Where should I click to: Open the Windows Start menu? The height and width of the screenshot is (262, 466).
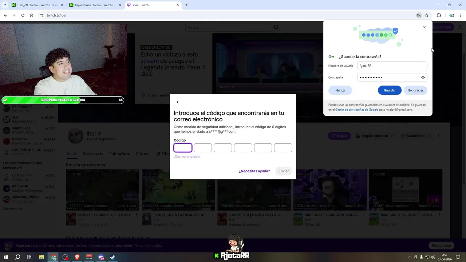(x=6, y=257)
